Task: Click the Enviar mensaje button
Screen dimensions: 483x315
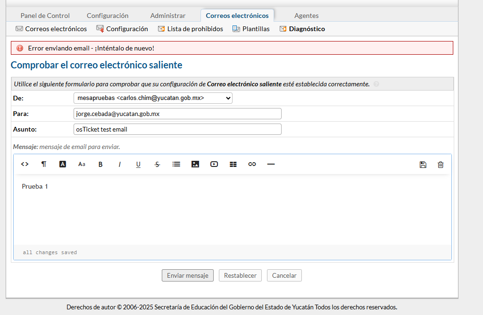Action: click(188, 275)
